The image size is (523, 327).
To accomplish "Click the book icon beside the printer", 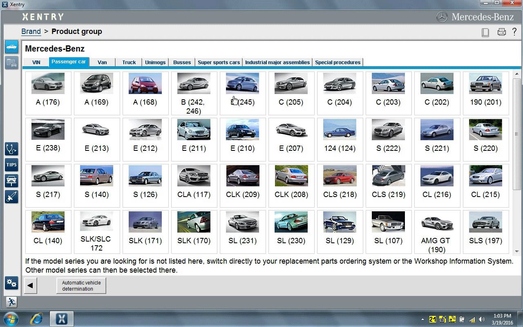I will pyautogui.click(x=485, y=33).
